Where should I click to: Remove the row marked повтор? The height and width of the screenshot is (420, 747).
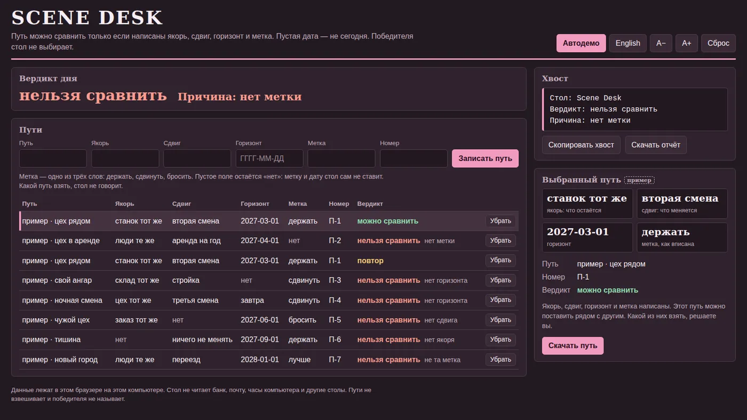500,260
